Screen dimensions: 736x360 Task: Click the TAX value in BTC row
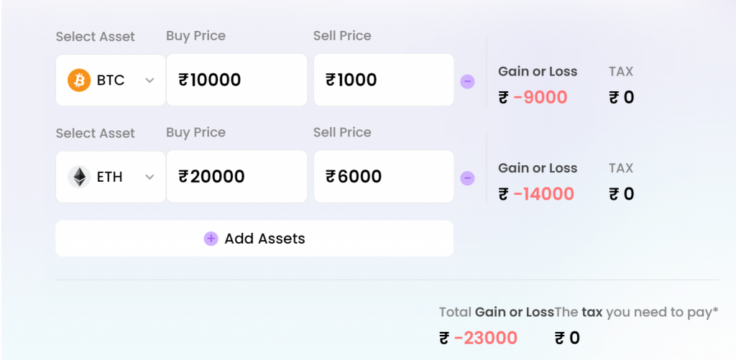(x=622, y=98)
